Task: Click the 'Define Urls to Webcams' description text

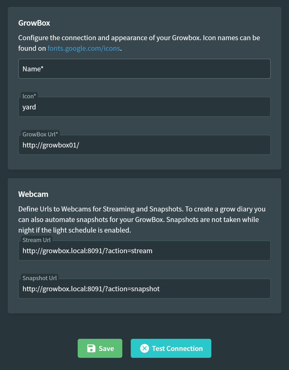Action: pos(100,209)
